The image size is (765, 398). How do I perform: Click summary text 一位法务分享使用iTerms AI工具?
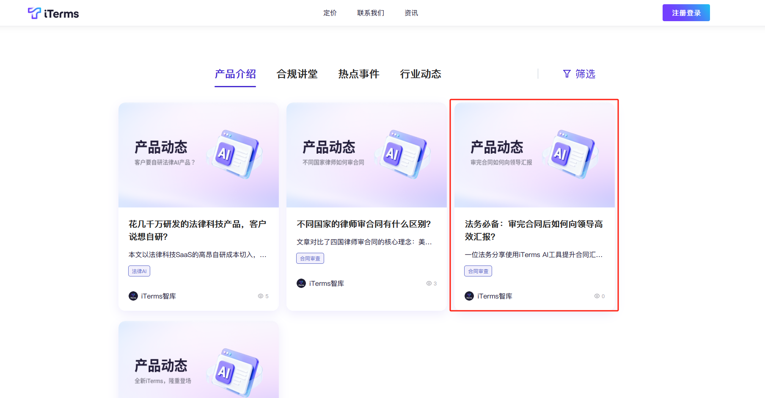[534, 255]
